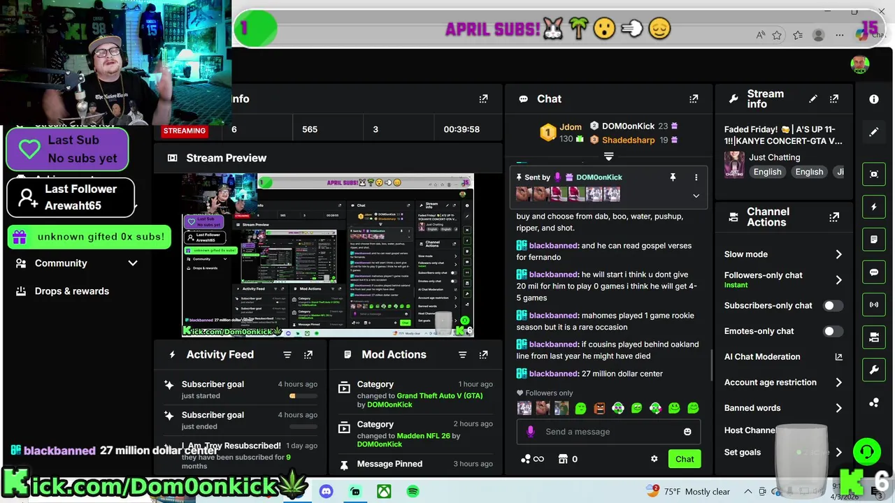Unpin the pinned chat message
895x503 pixels.
coord(673,177)
